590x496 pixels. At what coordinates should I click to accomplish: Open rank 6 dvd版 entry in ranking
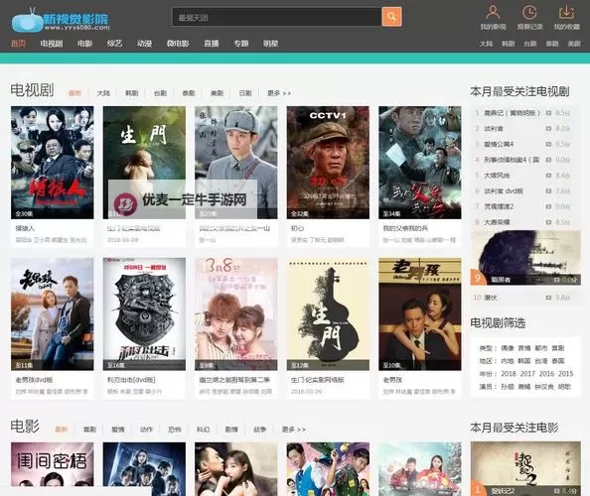[504, 190]
